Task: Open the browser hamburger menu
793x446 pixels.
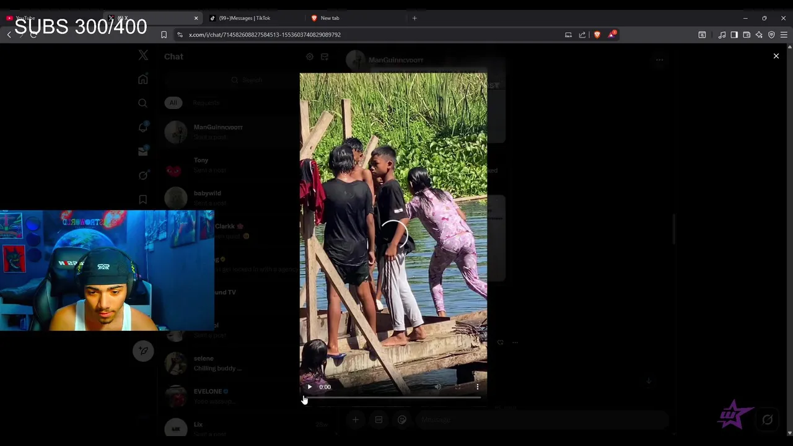Action: coord(784,35)
